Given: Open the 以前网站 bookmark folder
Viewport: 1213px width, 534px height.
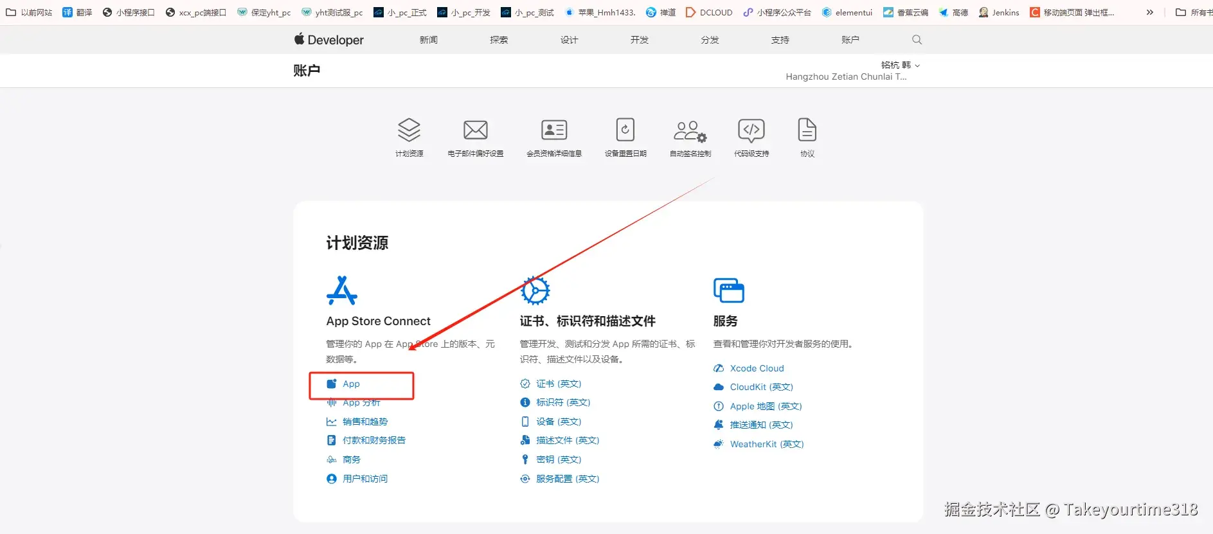Looking at the screenshot, I should pos(29,12).
